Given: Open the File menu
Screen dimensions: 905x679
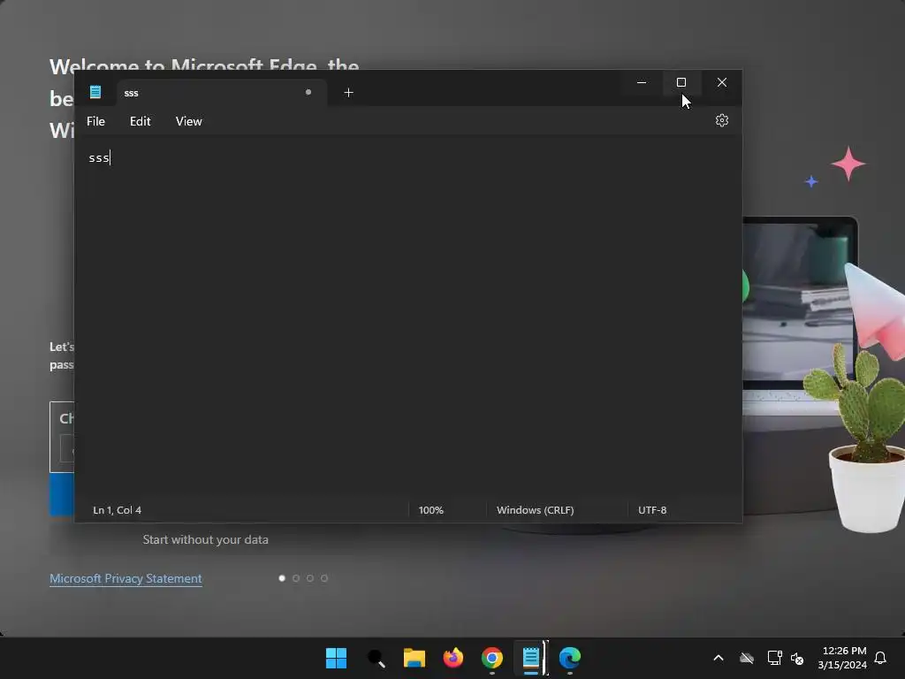Looking at the screenshot, I should 95,121.
